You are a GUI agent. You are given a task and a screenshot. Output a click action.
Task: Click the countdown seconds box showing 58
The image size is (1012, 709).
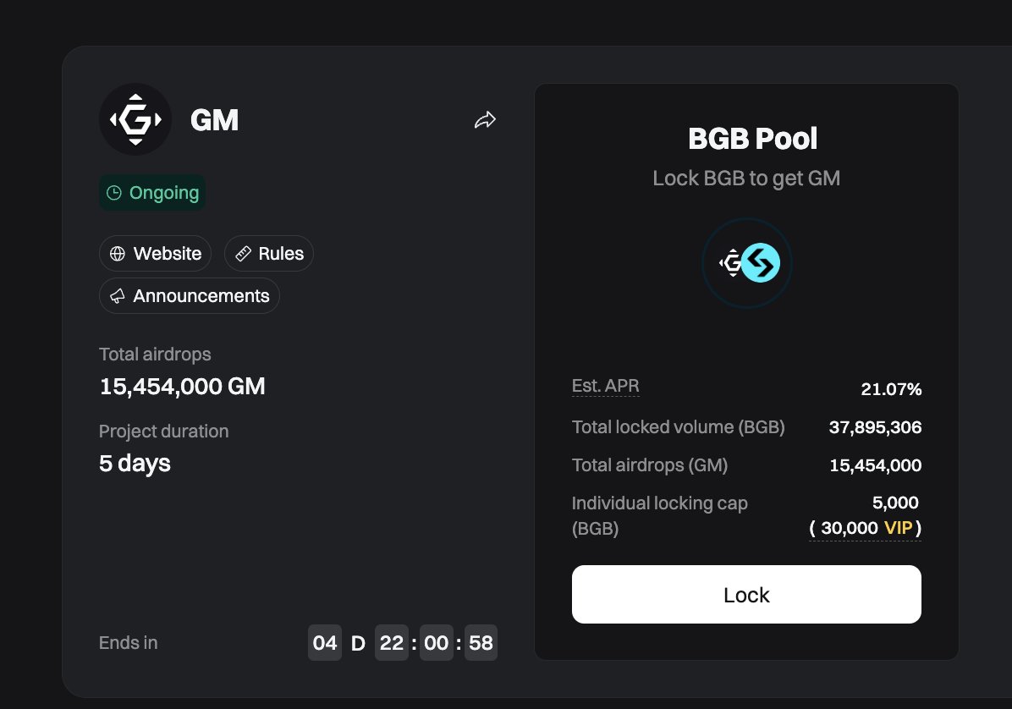point(481,642)
